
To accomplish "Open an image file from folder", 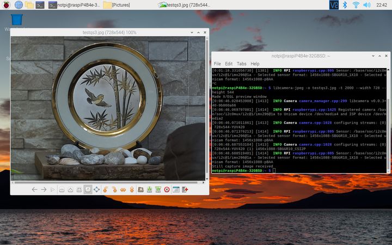I will click(141, 190).
